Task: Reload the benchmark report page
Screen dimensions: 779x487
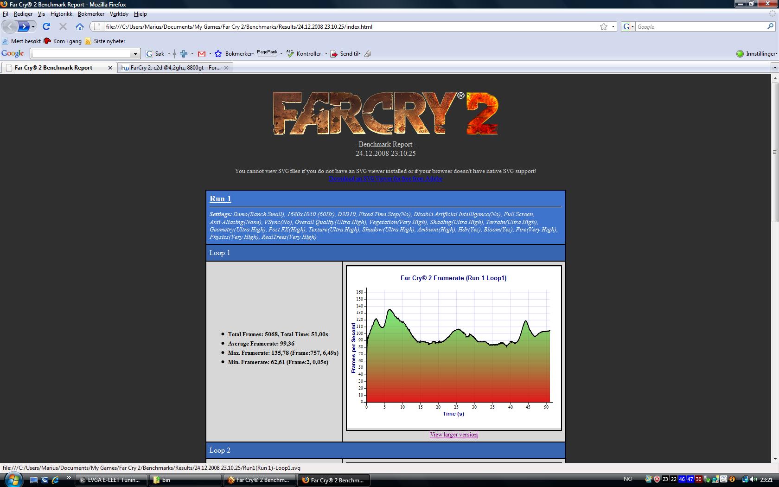Action: click(46, 26)
